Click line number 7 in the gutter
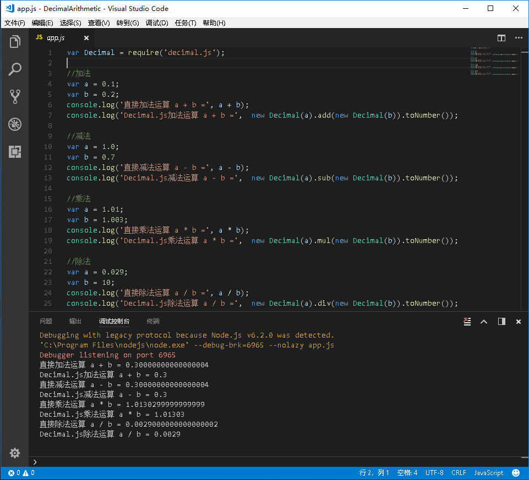This screenshot has width=529, height=480. (50, 115)
